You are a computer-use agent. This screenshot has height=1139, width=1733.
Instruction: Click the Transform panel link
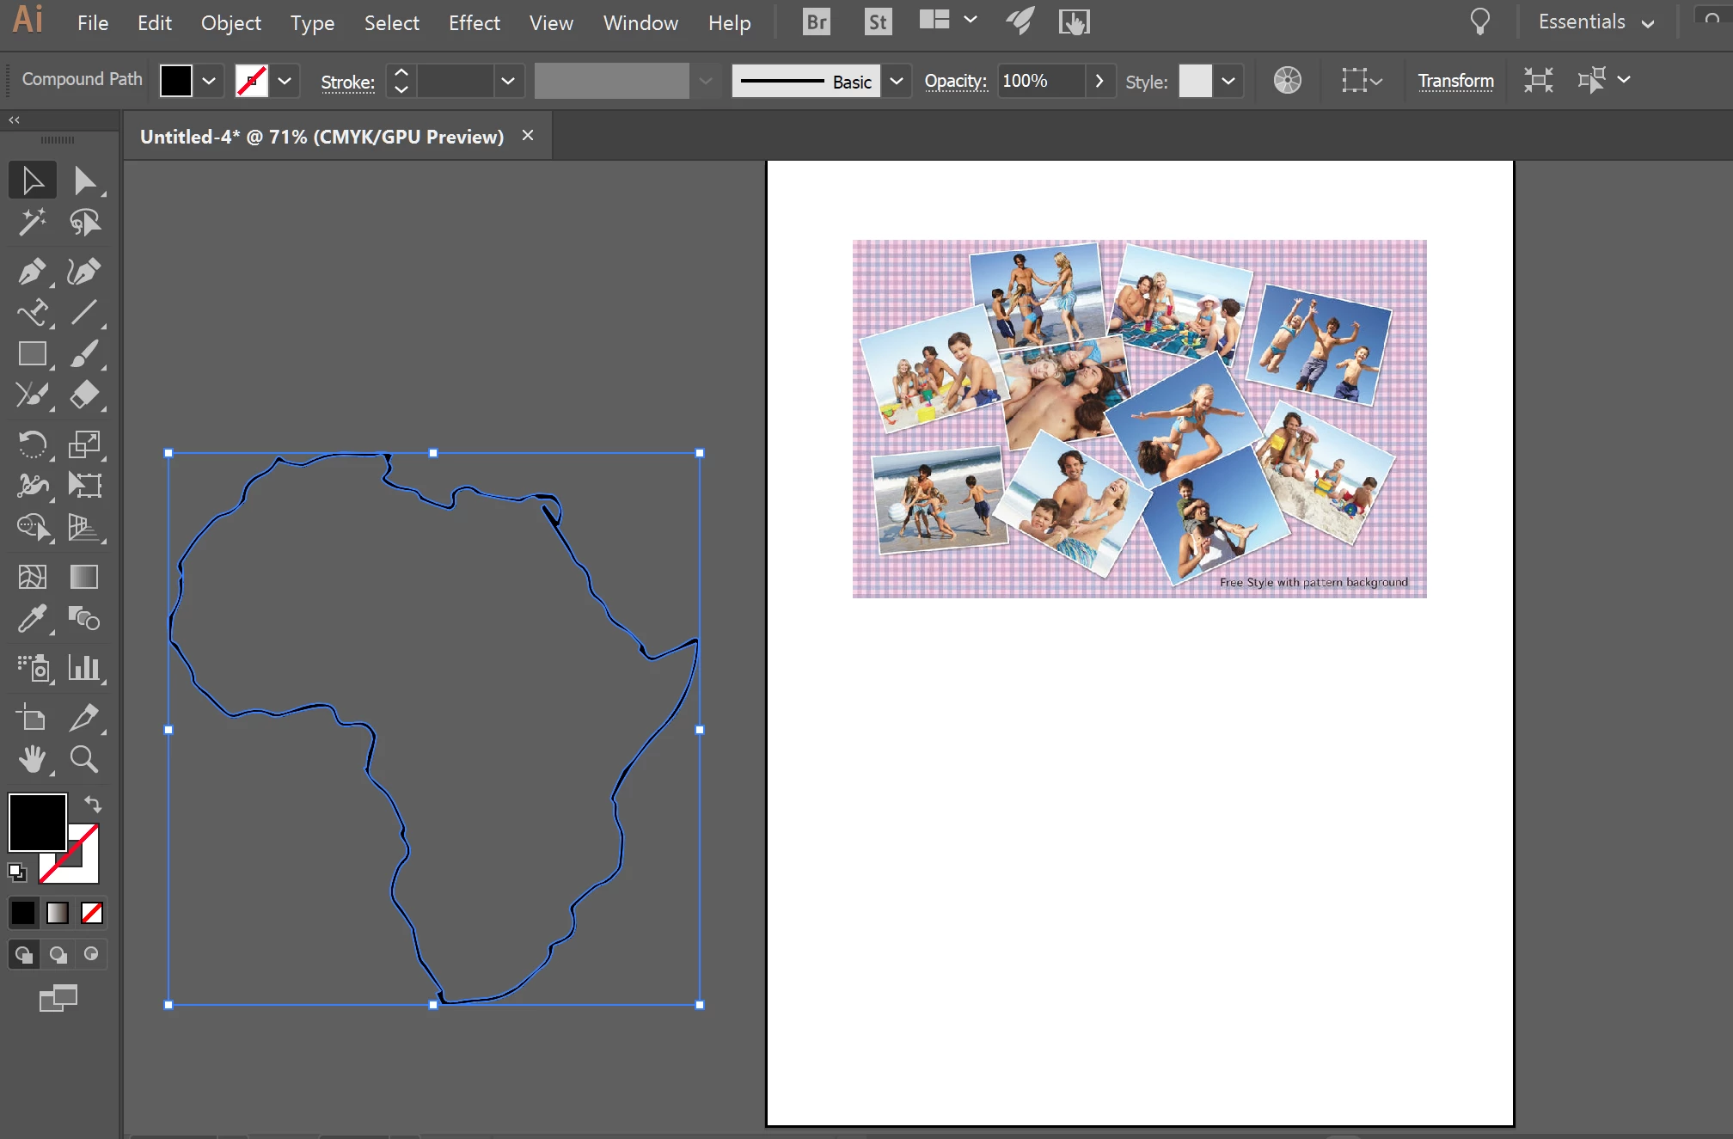(x=1455, y=81)
